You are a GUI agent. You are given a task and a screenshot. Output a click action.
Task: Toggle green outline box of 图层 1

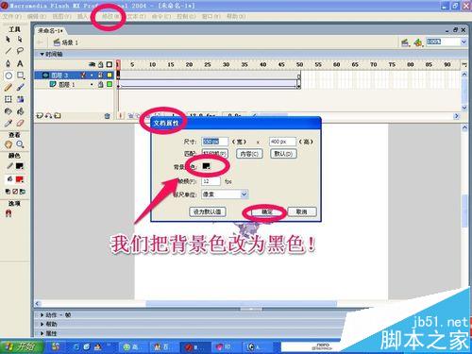(x=110, y=84)
